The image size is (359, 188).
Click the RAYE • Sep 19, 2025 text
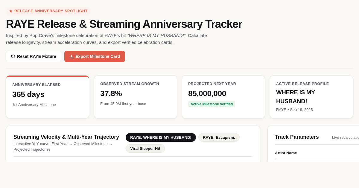pos(294,110)
